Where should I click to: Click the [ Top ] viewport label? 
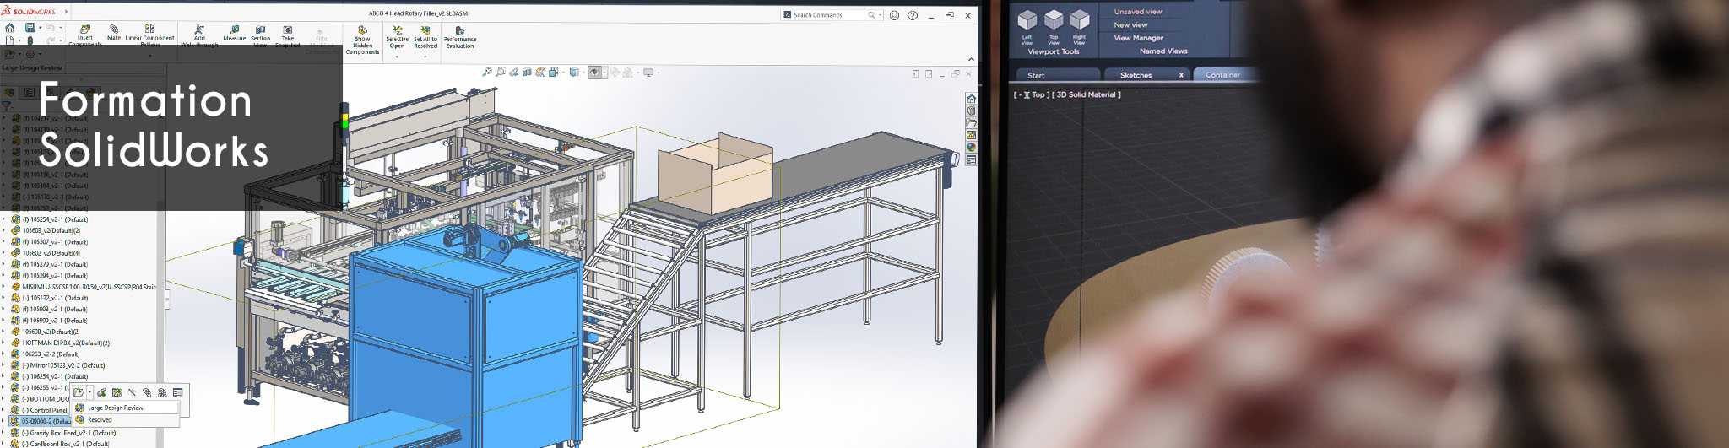[x=1038, y=95]
